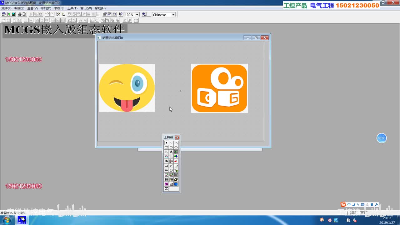Toggle the muted volume icon in tray
This screenshot has height=225, width=400.
355,220
